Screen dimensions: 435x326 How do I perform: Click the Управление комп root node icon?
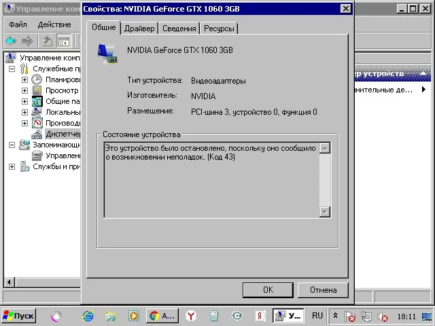(x=11, y=58)
